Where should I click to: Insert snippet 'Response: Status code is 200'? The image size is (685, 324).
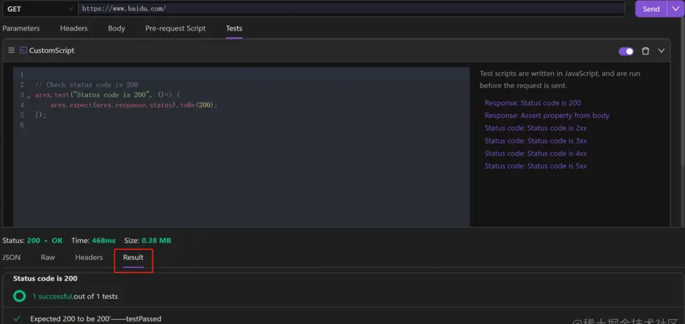(532, 103)
